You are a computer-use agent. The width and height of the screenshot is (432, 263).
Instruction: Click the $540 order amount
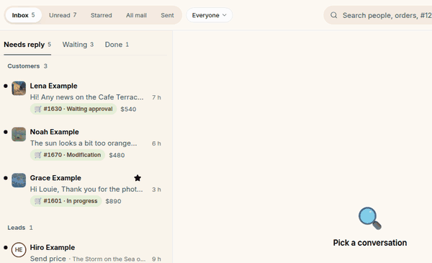click(x=128, y=110)
